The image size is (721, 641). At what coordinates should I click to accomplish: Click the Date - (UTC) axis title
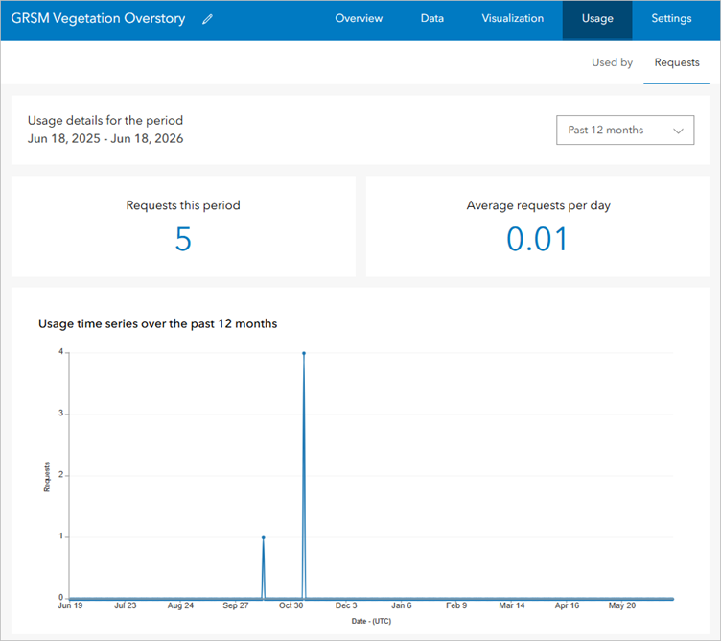371,621
